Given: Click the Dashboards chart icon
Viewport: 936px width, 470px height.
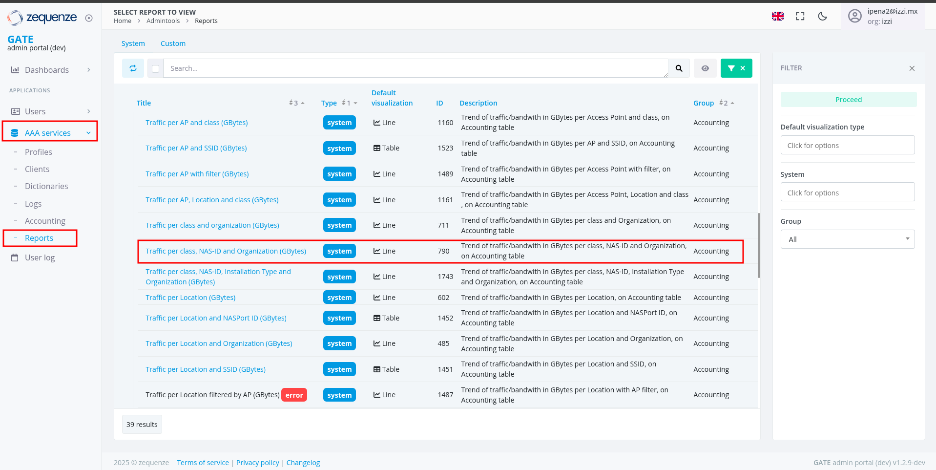Looking at the screenshot, I should [x=15, y=70].
